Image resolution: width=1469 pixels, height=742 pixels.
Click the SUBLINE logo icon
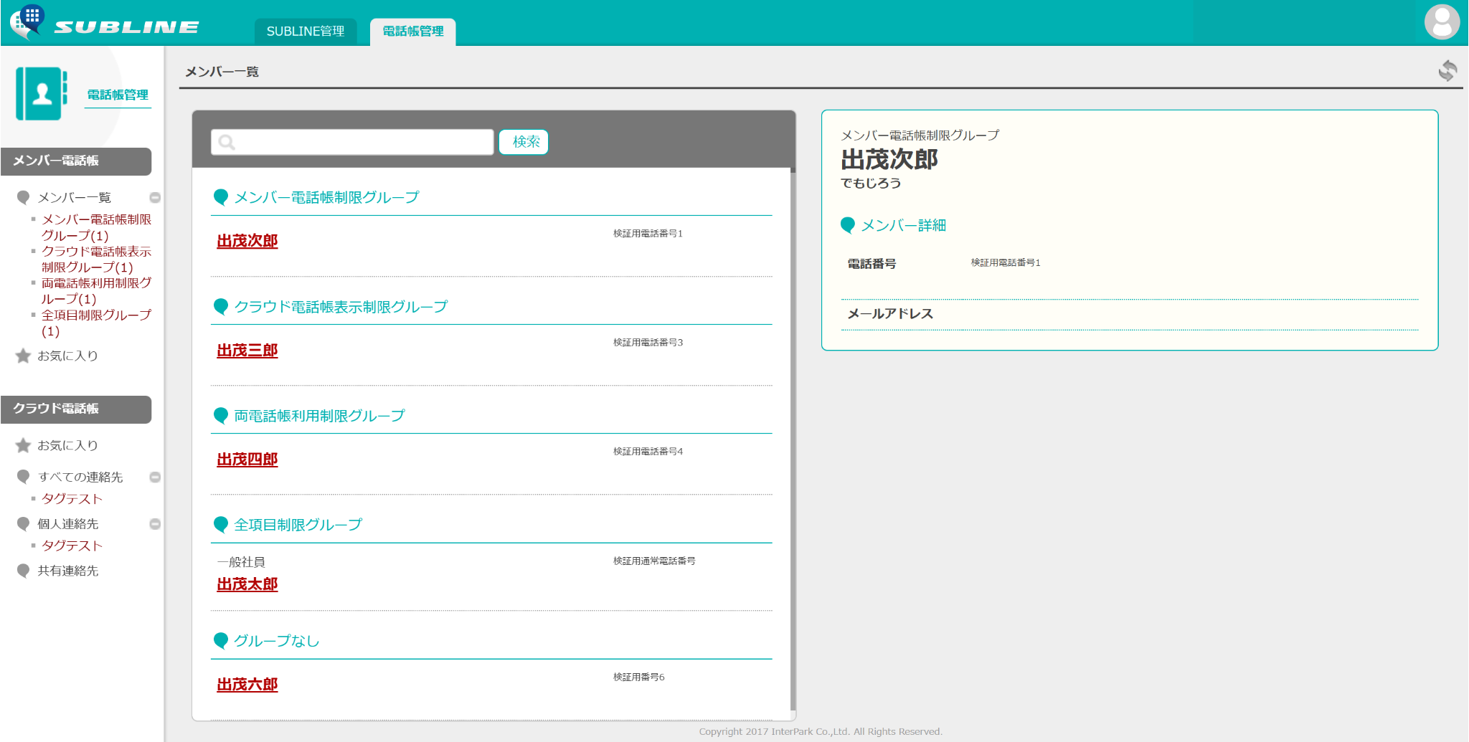27,22
